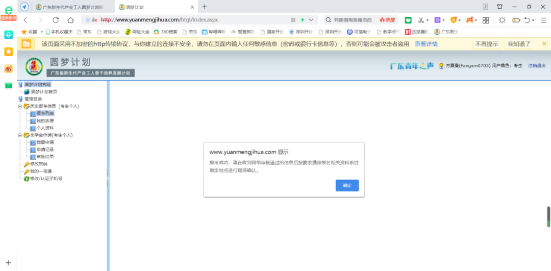Switch to the 广东新生代产业工人 tab

71,7
